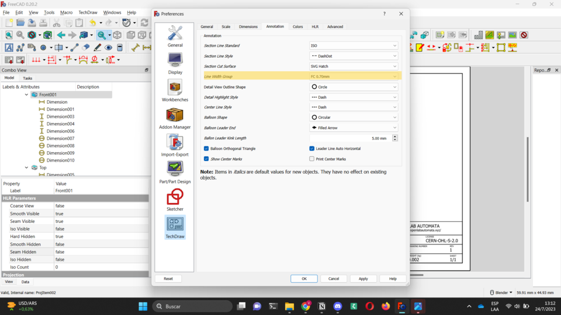Click Balloon Leader Kink Length field
This screenshot has height=315, width=561.
(x=351, y=138)
